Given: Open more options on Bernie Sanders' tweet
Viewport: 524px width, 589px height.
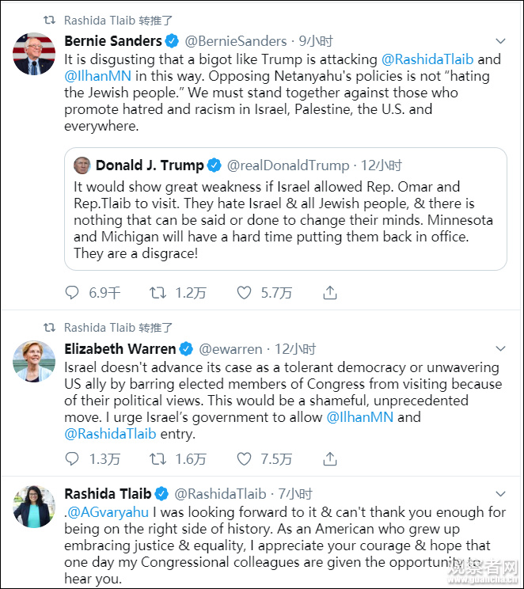Looking at the screenshot, I should (x=500, y=40).
